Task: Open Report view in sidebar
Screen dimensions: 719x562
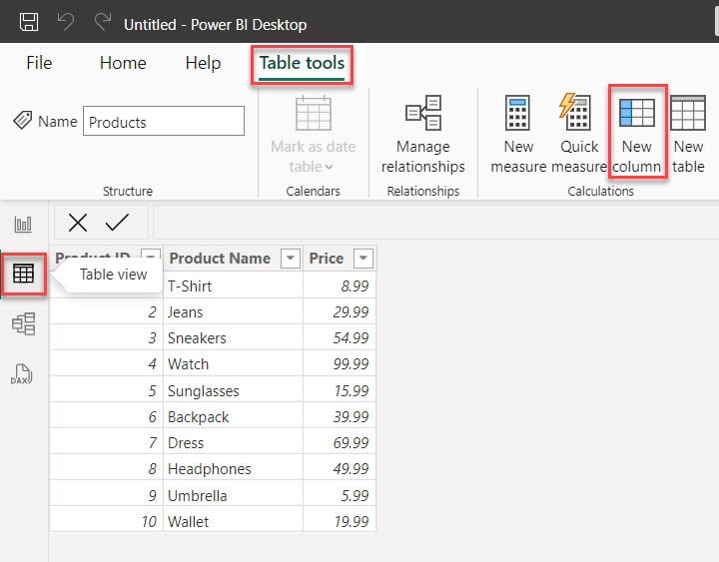Action: (x=23, y=225)
